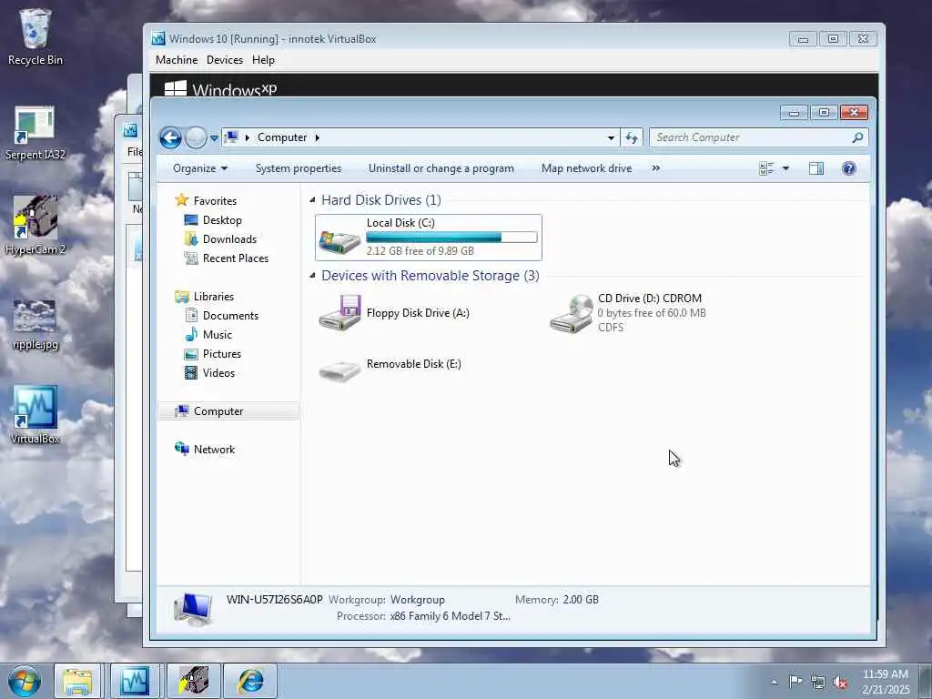The image size is (932, 699).
Task: Open Desktop under Favorites
Action: point(213,220)
